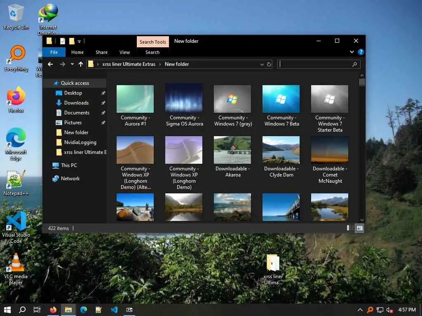Viewport: 422px width, 316px height.
Task: Toggle pin next to Downloads
Action: (x=103, y=103)
